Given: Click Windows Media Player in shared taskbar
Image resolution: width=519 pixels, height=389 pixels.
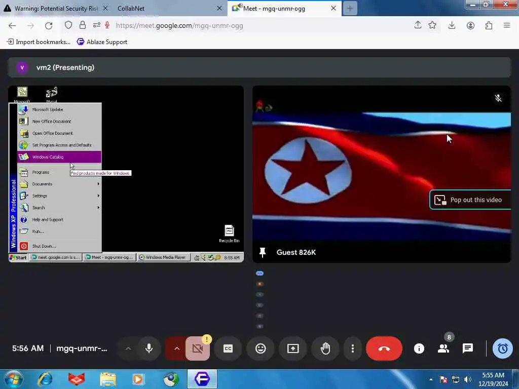Looking at the screenshot, I should (x=164, y=257).
